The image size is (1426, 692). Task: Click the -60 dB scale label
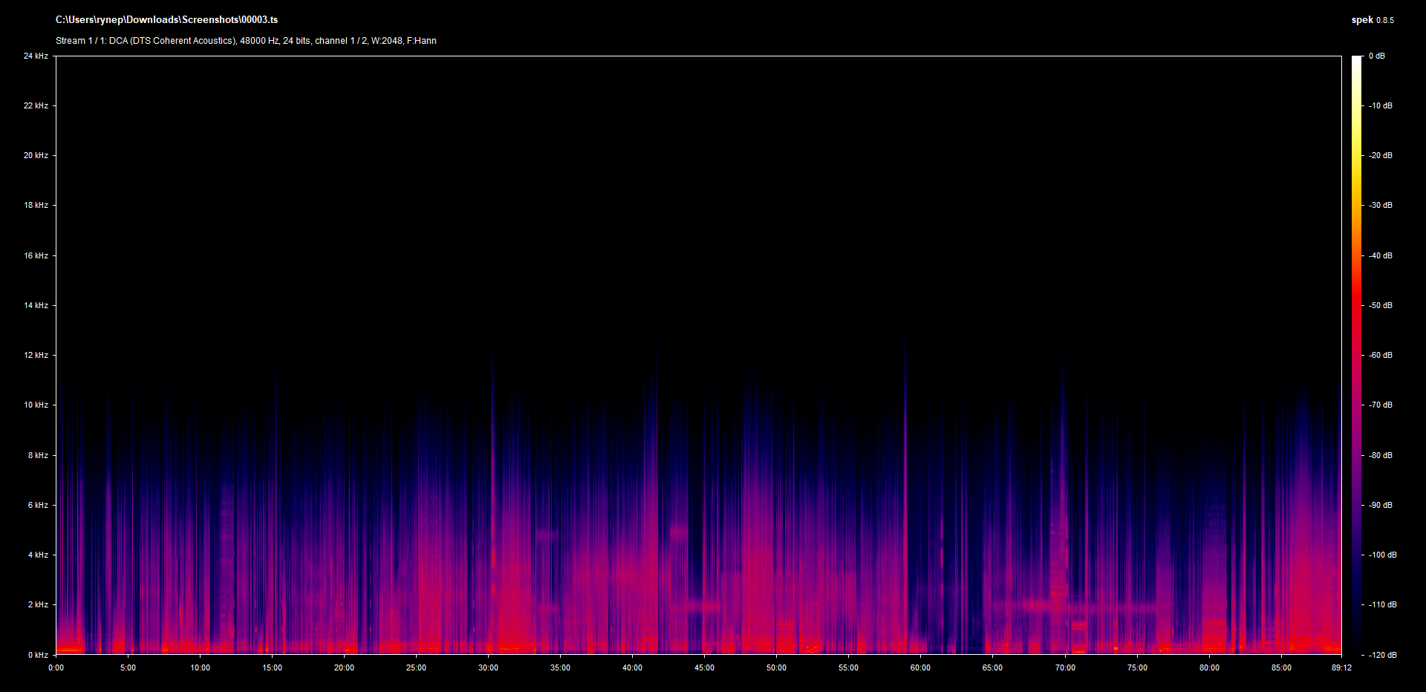(1381, 355)
